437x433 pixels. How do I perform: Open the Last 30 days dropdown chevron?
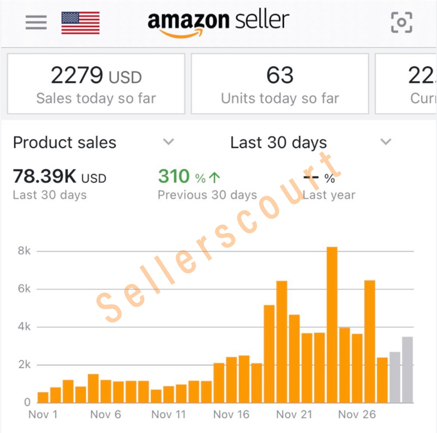(385, 142)
